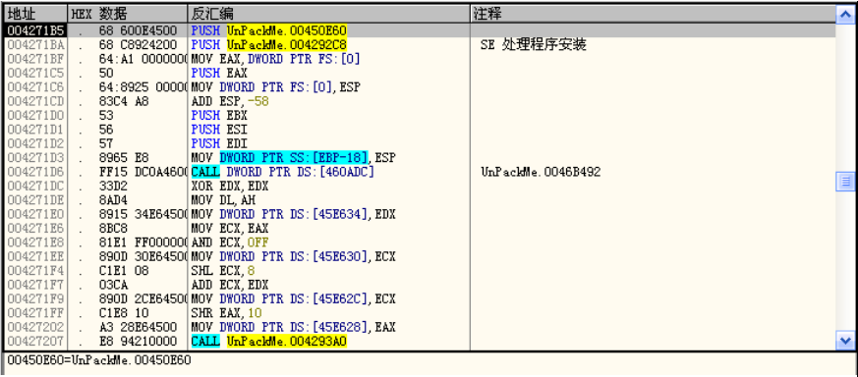Click hex bytes E8 94210000

[138, 342]
